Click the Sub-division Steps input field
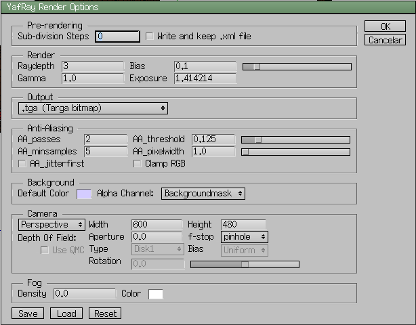This screenshot has height=325, width=416. pyautogui.click(x=117, y=37)
